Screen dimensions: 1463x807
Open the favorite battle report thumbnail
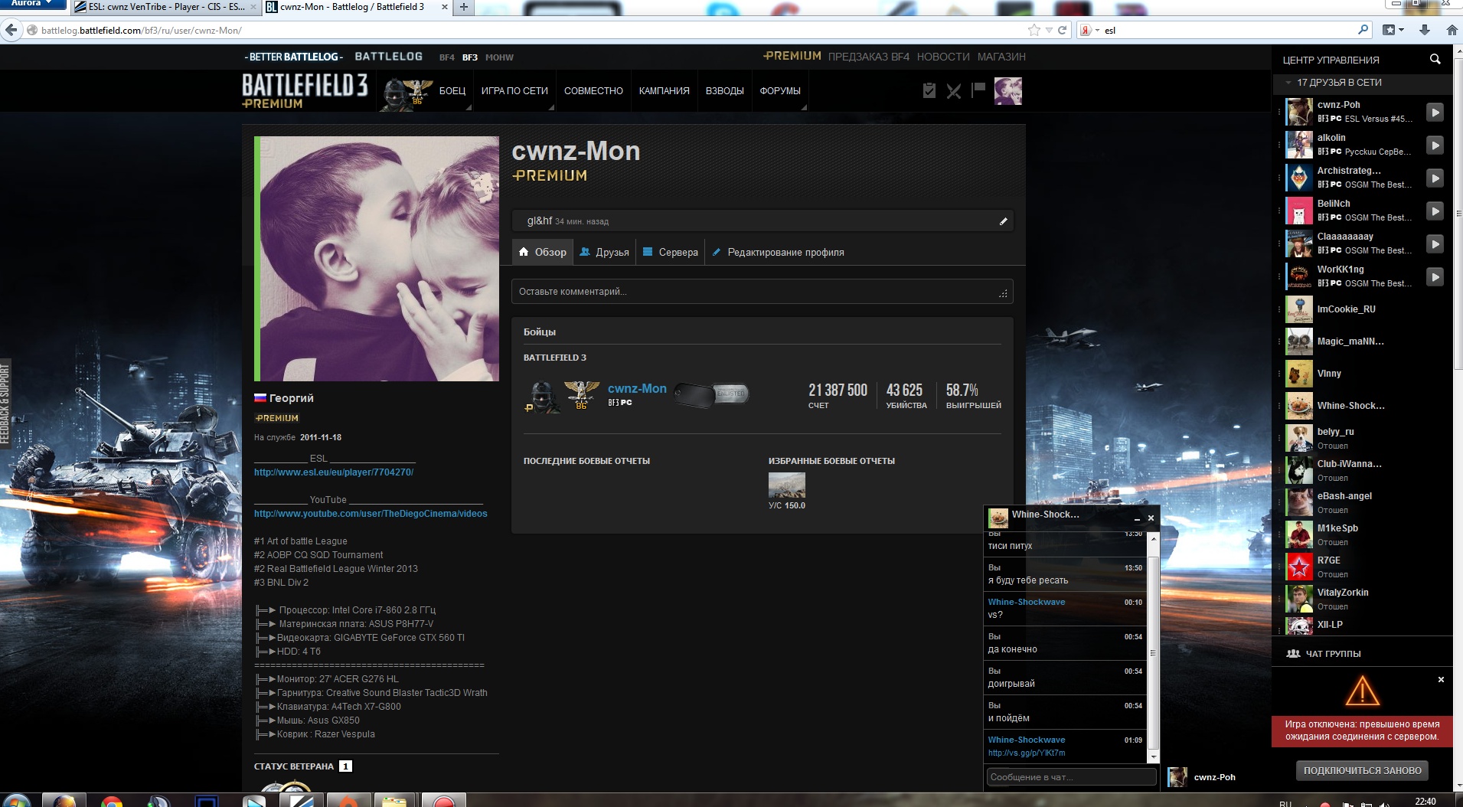point(786,485)
